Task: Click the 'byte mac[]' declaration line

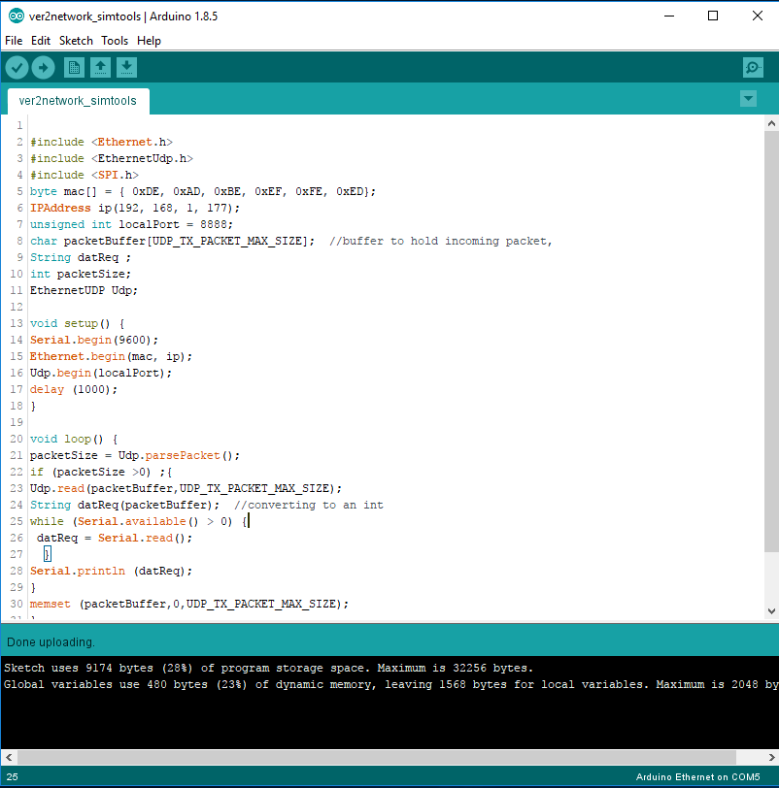Action: click(203, 191)
